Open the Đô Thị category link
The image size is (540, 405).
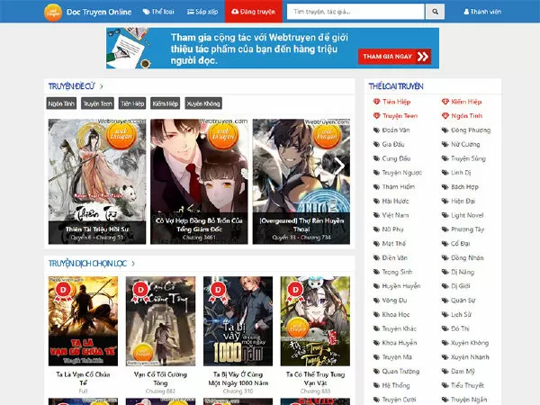(x=460, y=328)
